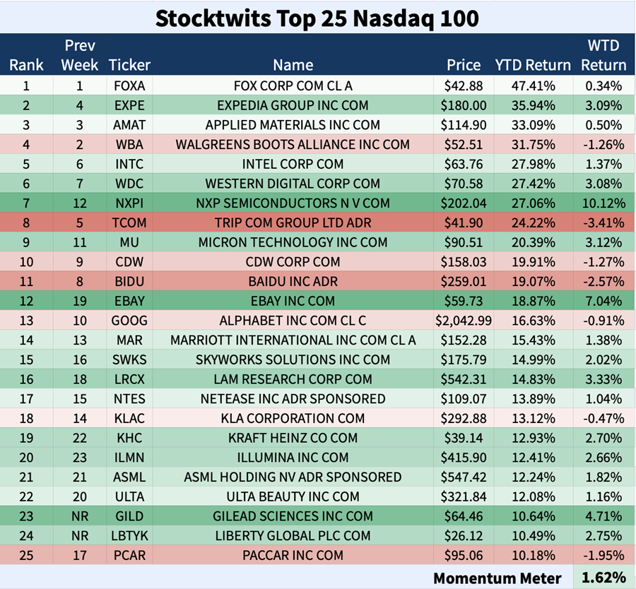
Task: Click the LBTYK ticker cell
Action: click(129, 536)
